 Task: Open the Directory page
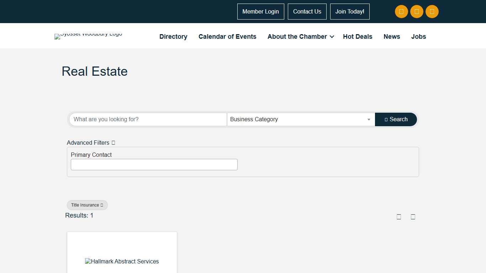coord(173,37)
